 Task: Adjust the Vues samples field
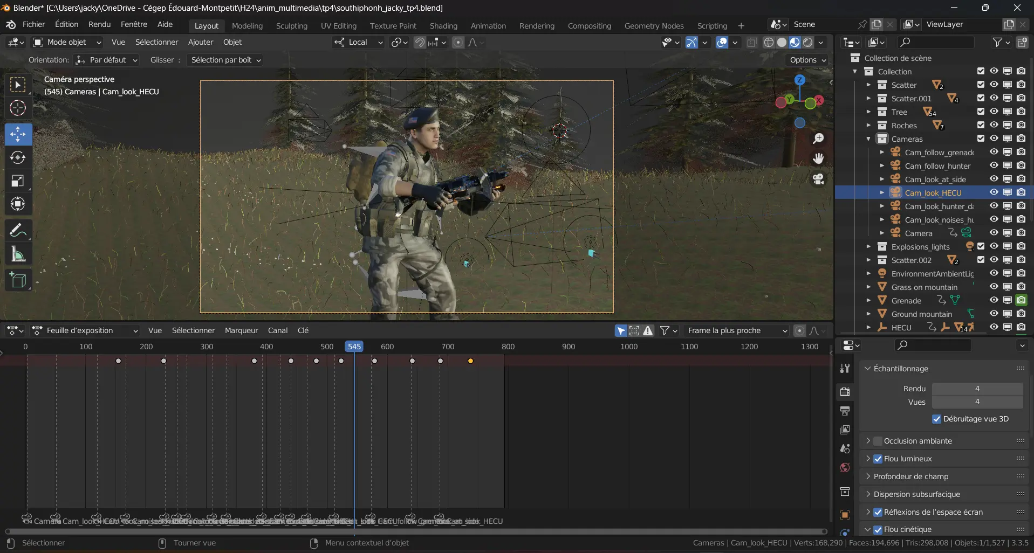[977, 402]
